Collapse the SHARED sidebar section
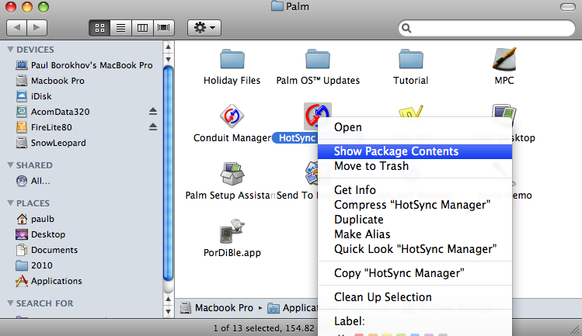 (x=10, y=165)
